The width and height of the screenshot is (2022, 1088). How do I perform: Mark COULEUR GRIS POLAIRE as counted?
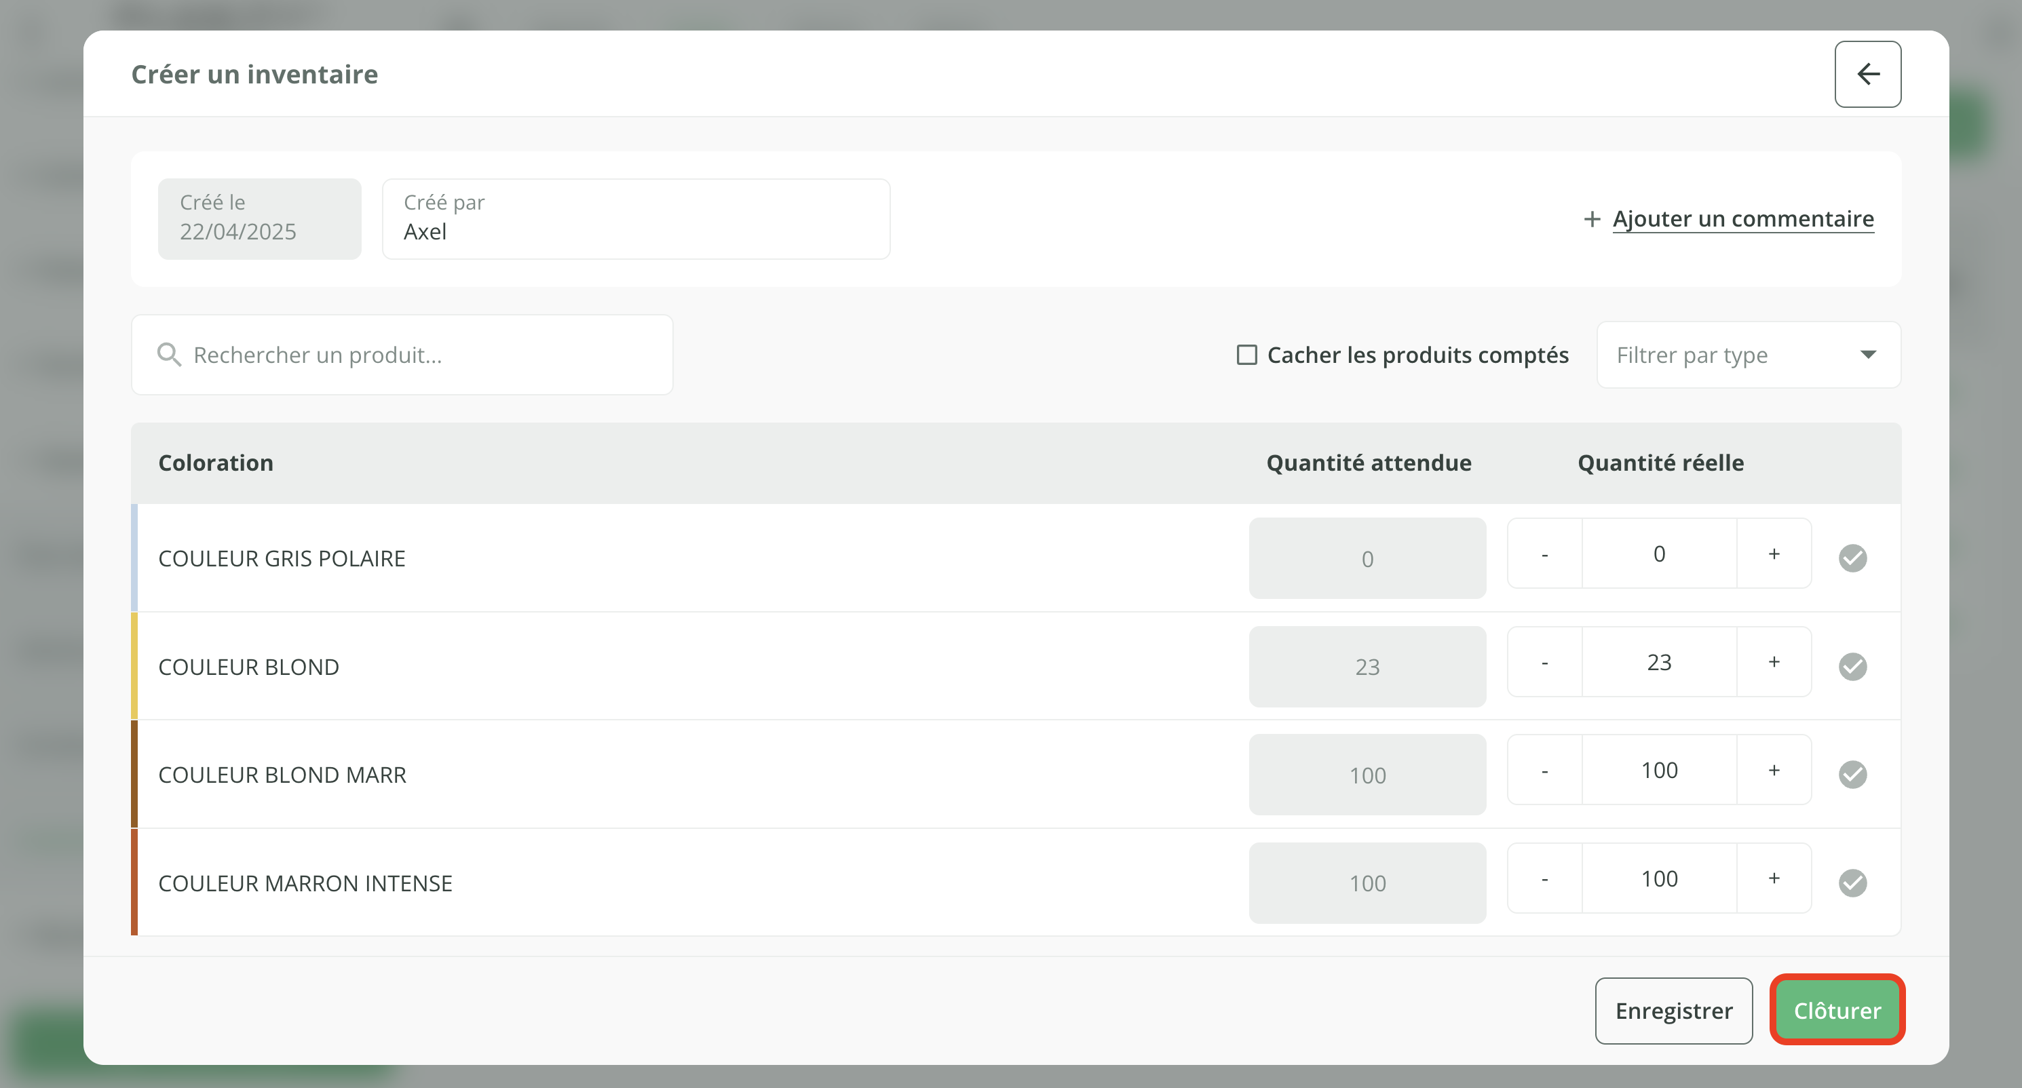pos(1852,558)
